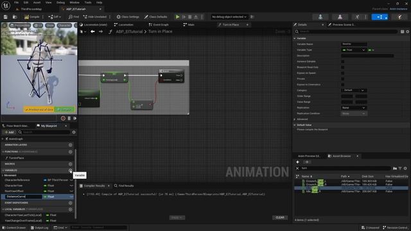Select the TurnInPlace function

16,158
